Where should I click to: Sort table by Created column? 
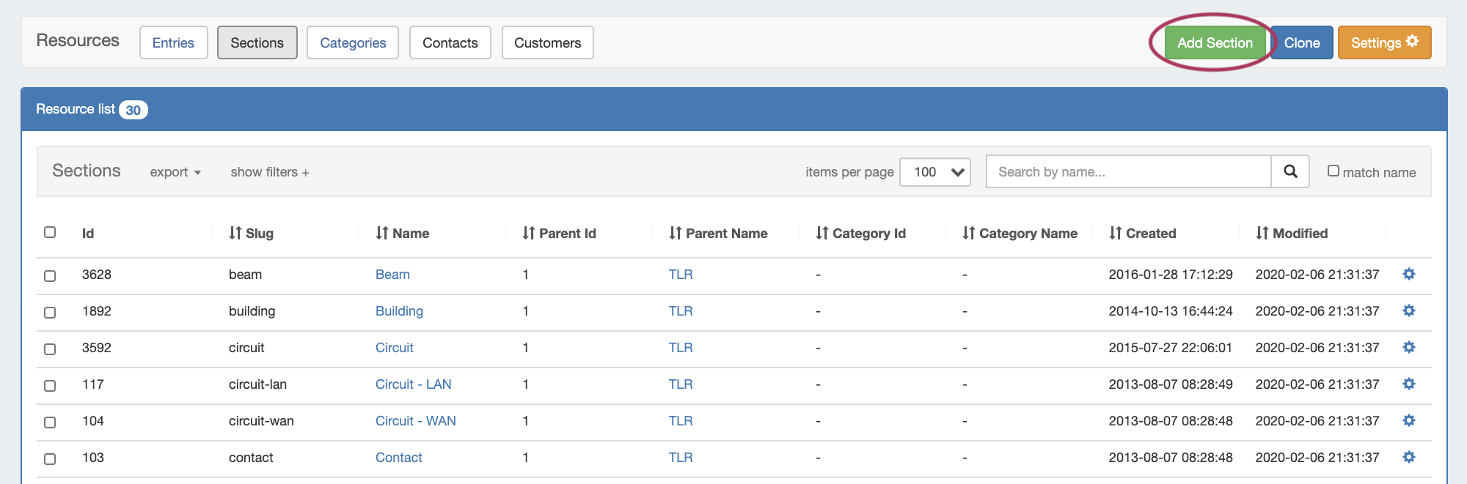(1143, 234)
